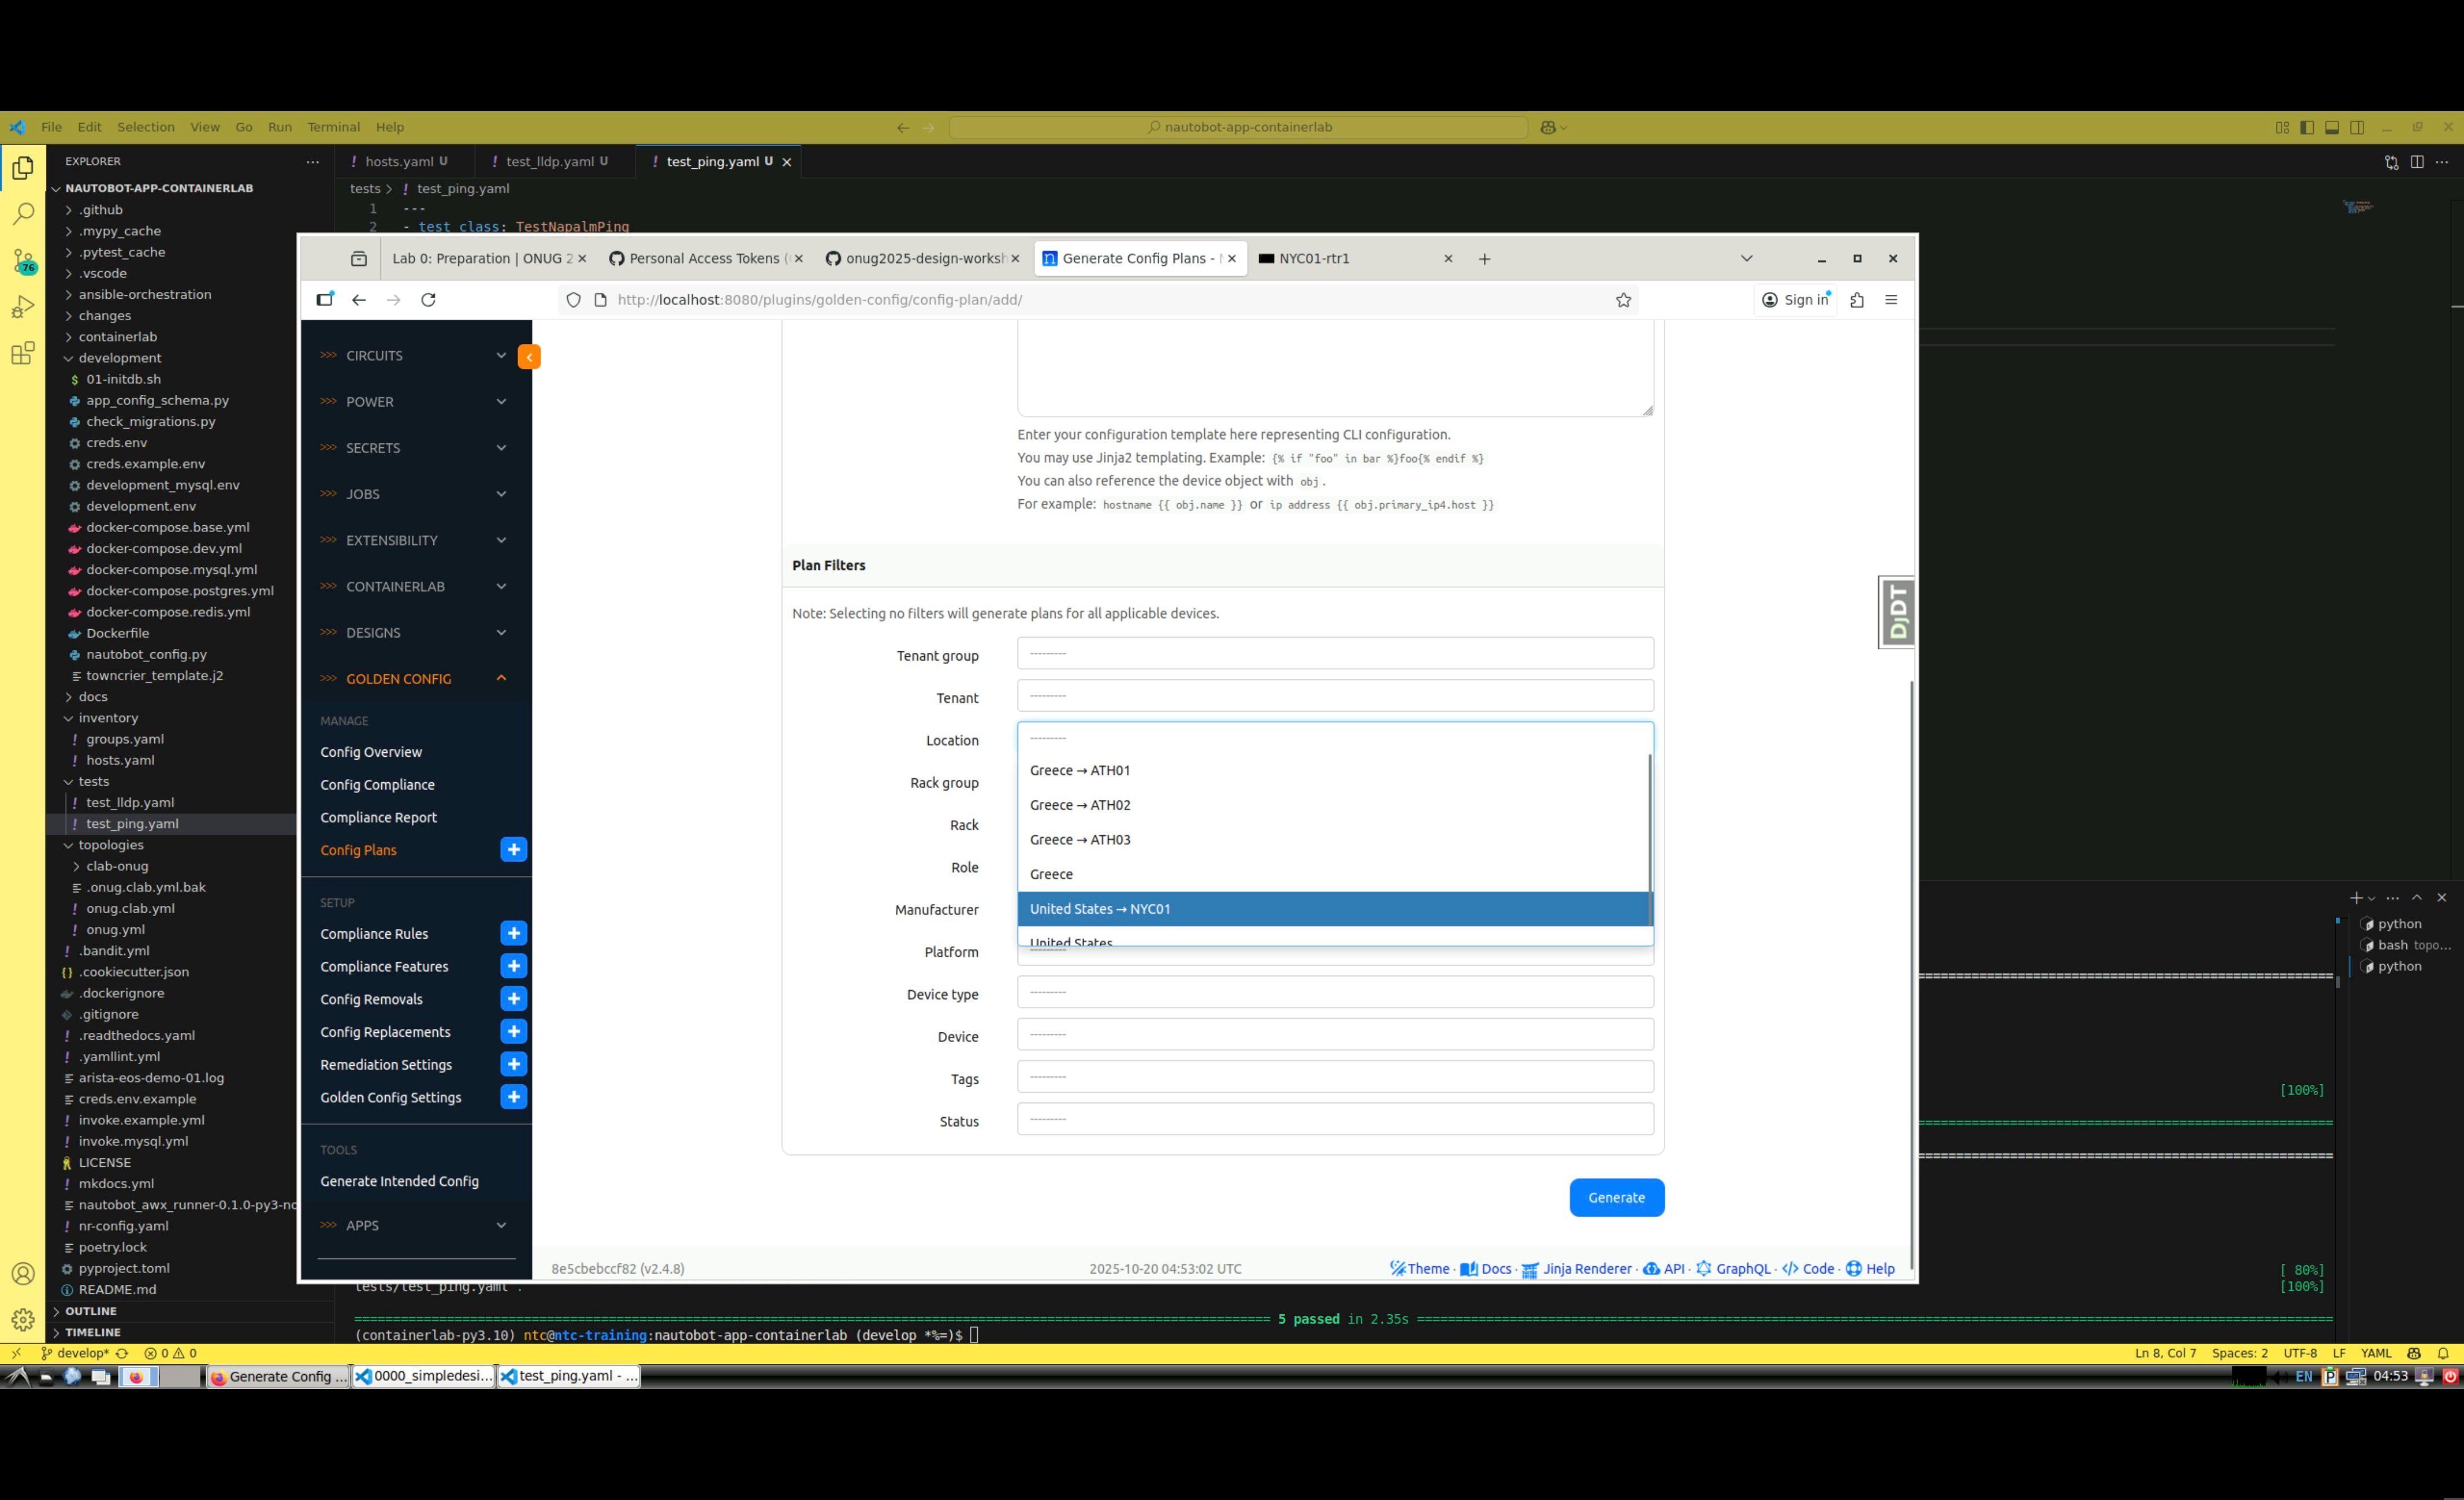2464x1500 pixels.
Task: Add Compliance Rules with plus icon
Action: click(513, 934)
